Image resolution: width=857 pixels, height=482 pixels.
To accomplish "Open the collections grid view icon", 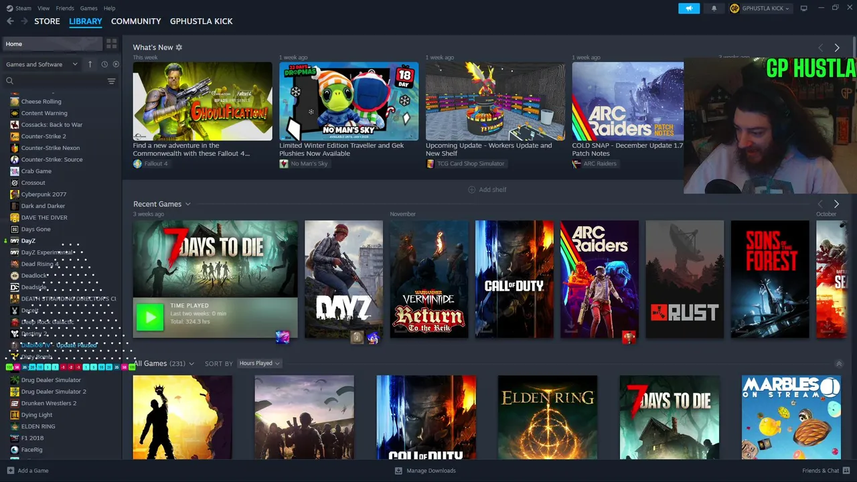I will (x=112, y=44).
